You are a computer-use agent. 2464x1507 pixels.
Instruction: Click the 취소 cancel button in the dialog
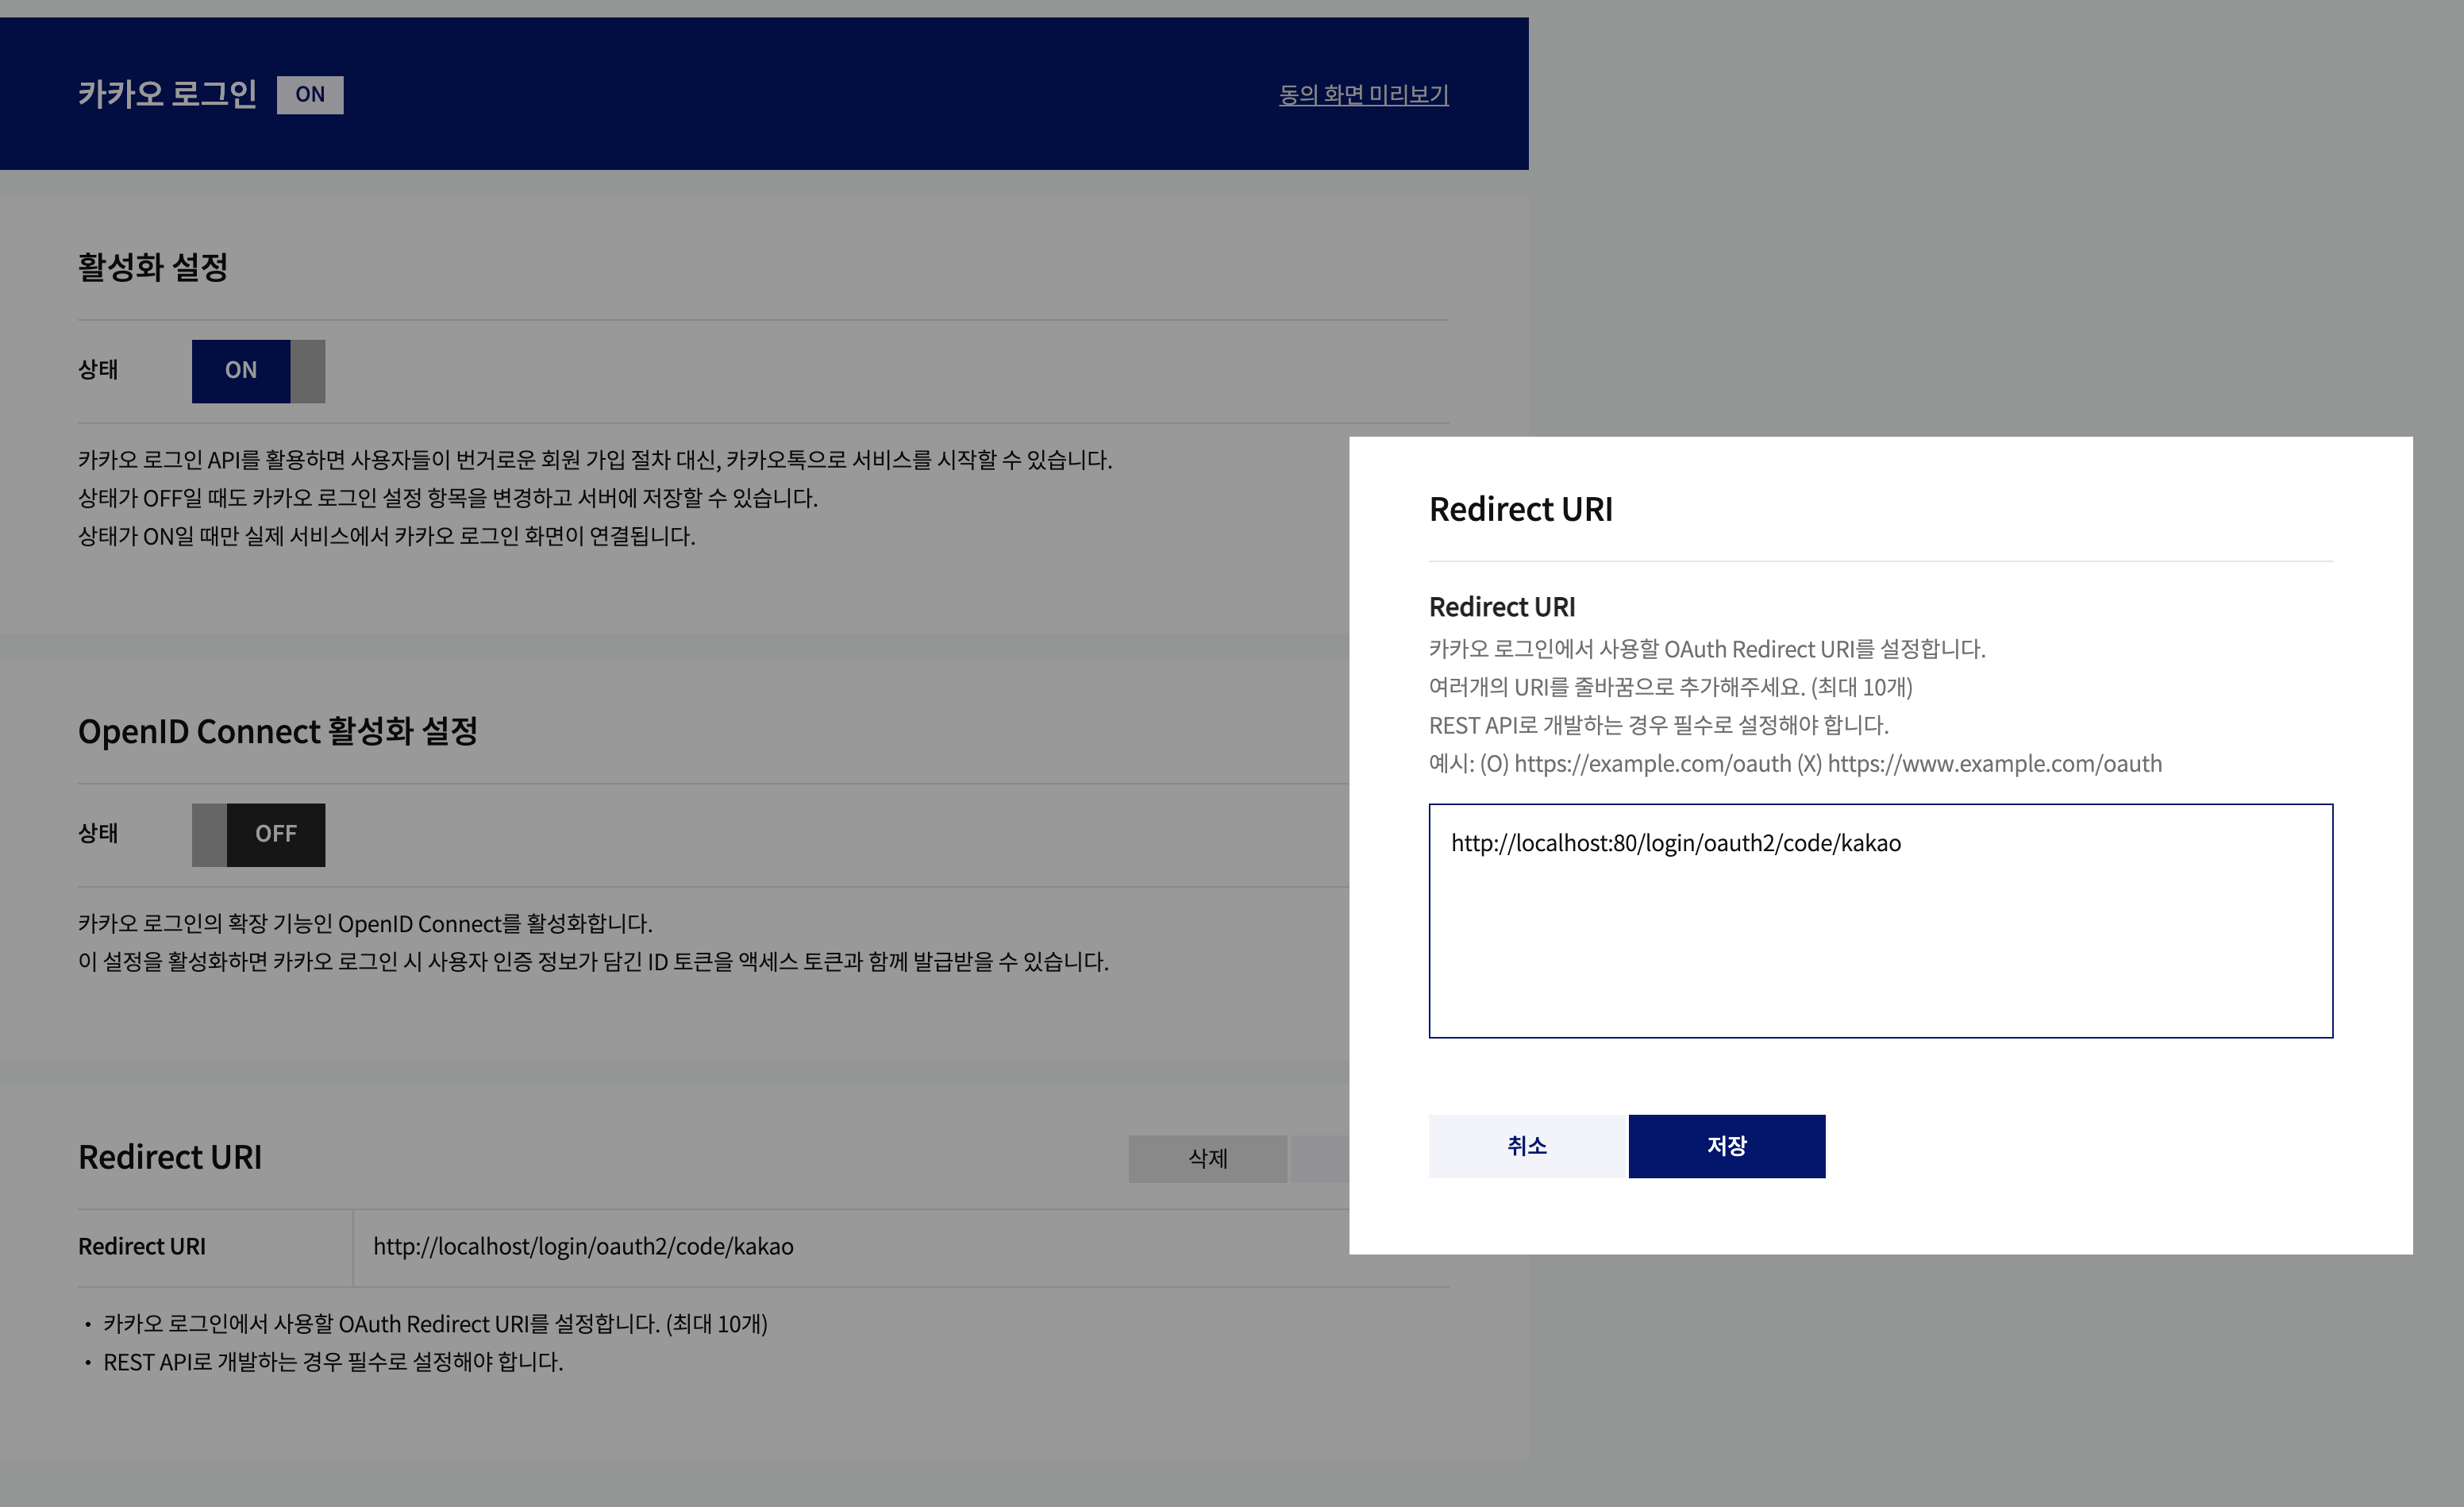click(x=1528, y=1146)
